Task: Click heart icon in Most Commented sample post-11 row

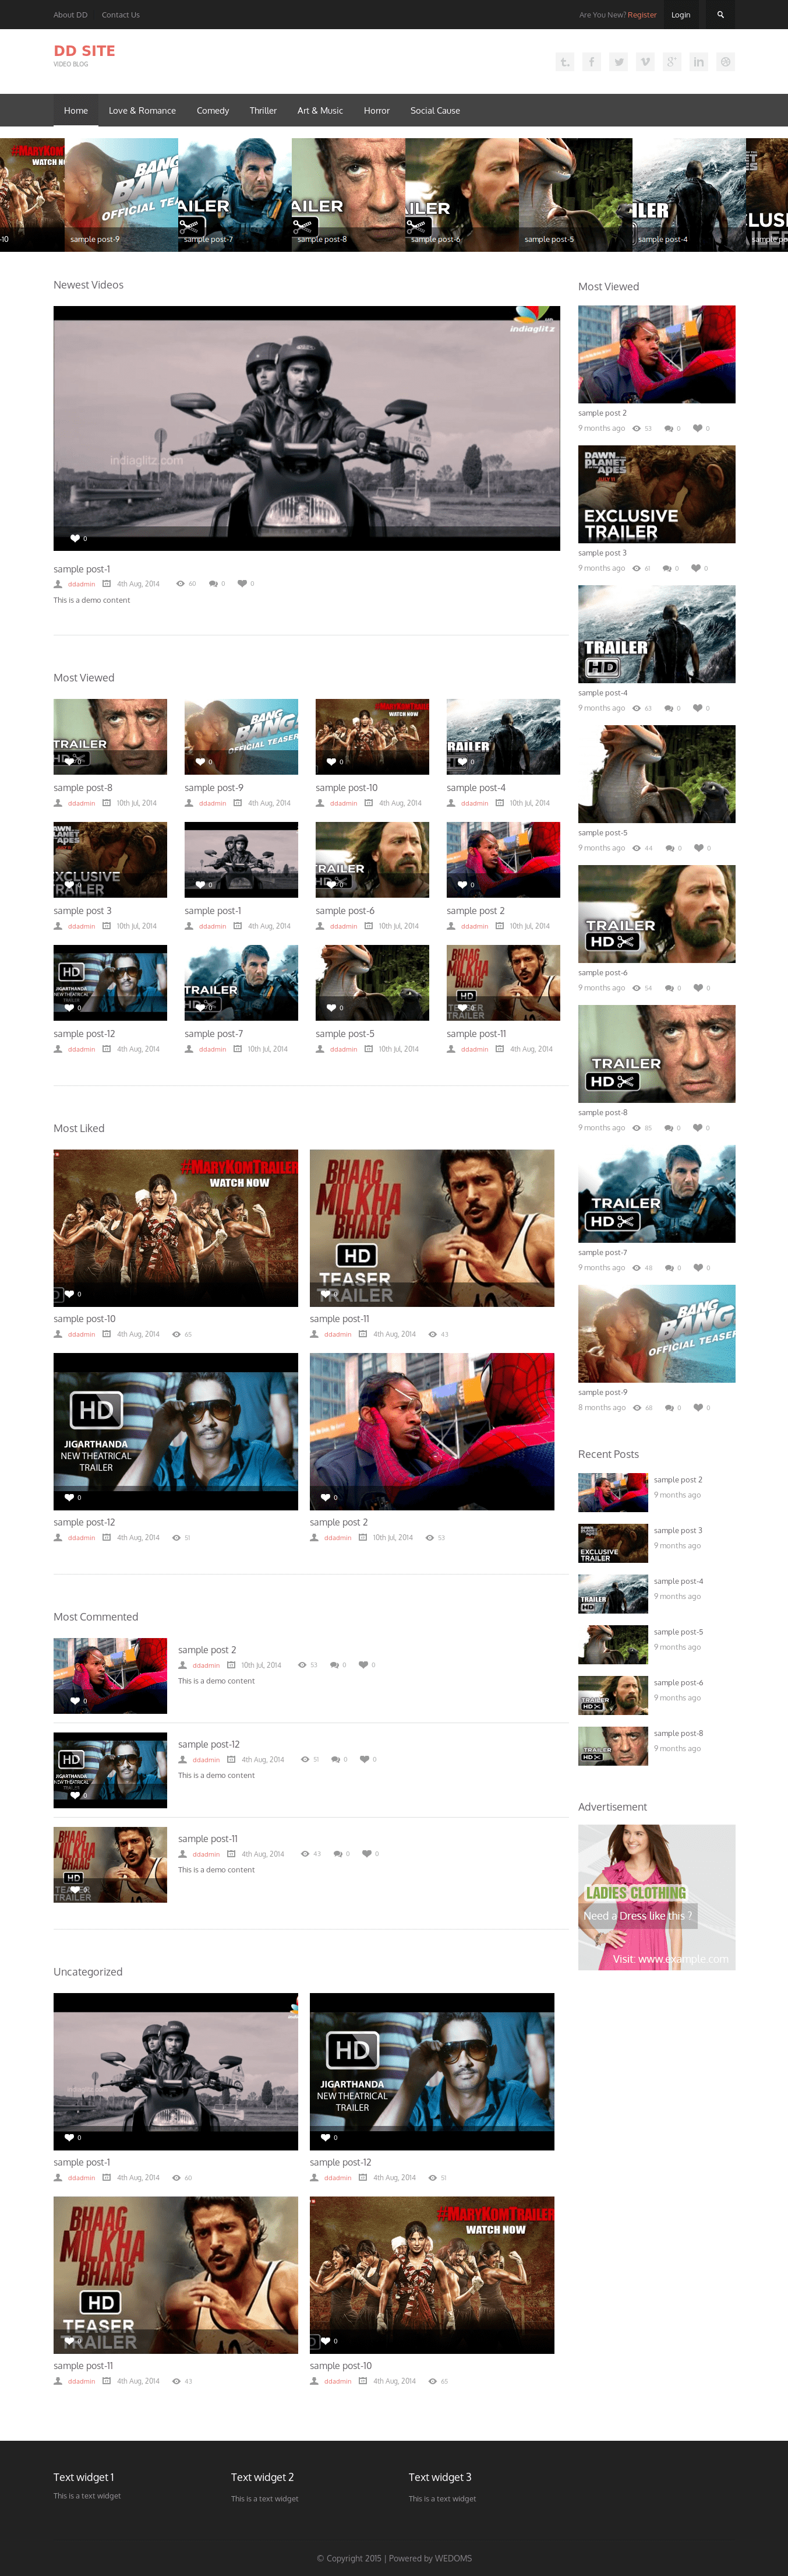Action: pyautogui.click(x=366, y=1853)
